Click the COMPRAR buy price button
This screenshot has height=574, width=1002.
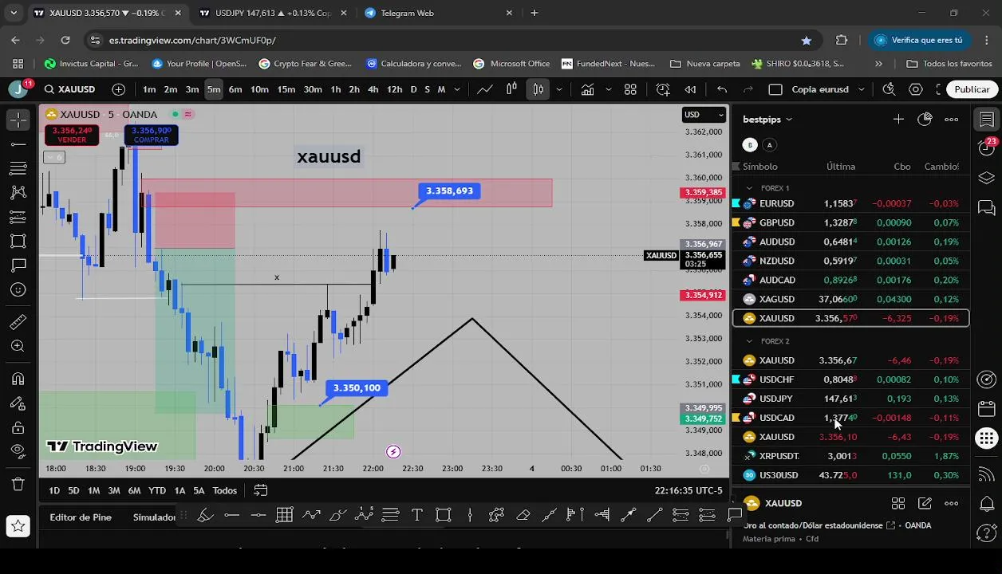(x=152, y=135)
